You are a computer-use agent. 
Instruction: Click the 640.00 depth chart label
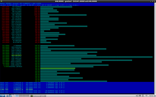pyautogui.click(x=37, y=46)
